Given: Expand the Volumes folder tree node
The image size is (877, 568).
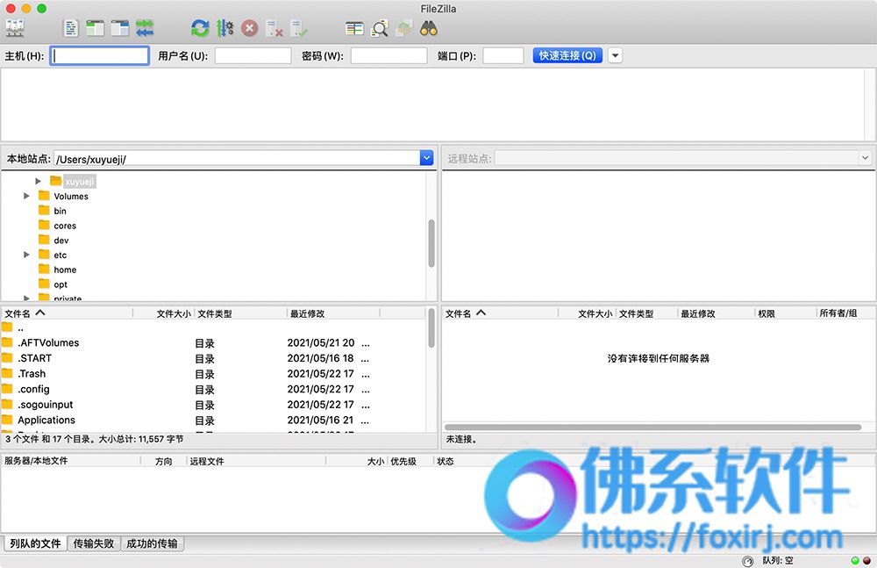Looking at the screenshot, I should pos(26,196).
